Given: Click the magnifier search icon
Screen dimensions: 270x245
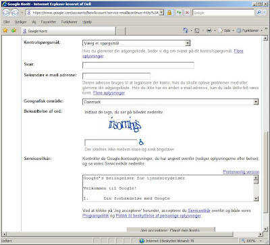Looking at the screenshot, I should point(259,13).
